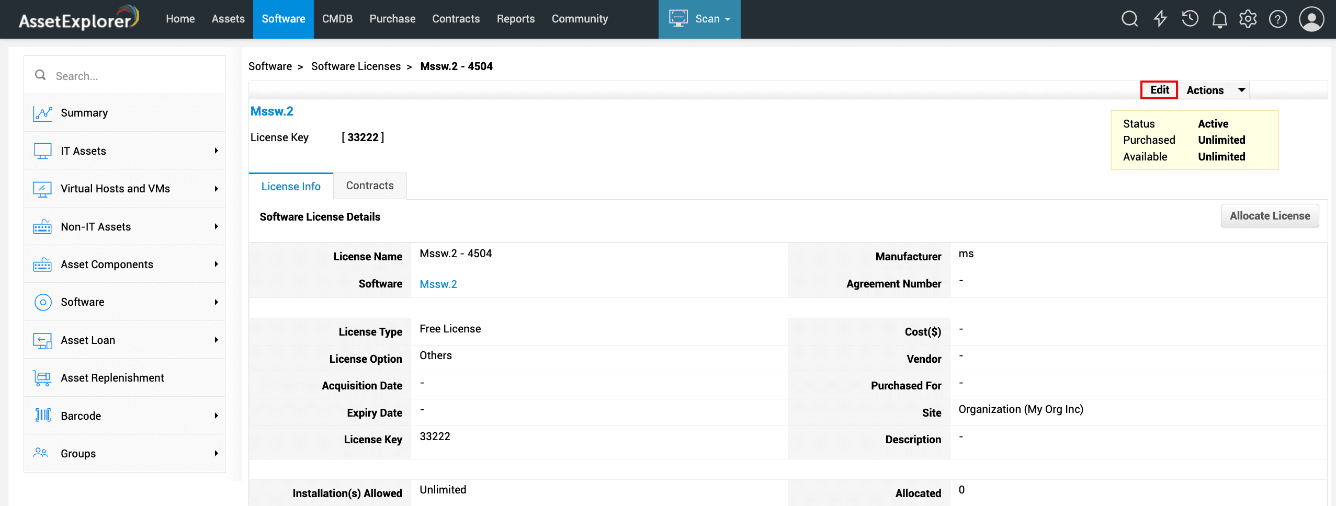The width and height of the screenshot is (1336, 506).
Task: Open the notifications bell icon
Action: (1219, 19)
